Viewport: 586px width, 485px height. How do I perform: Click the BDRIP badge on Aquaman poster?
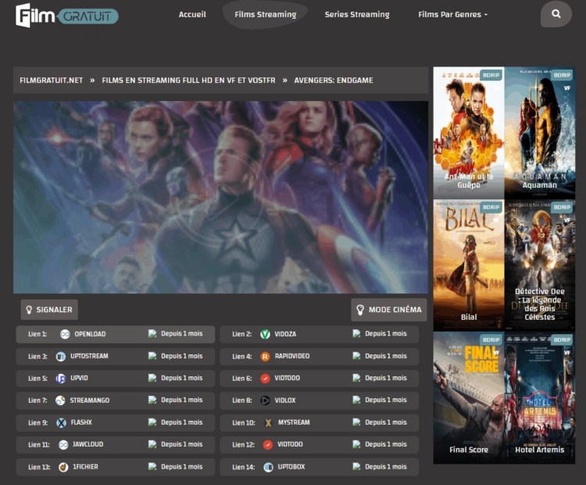click(x=562, y=75)
